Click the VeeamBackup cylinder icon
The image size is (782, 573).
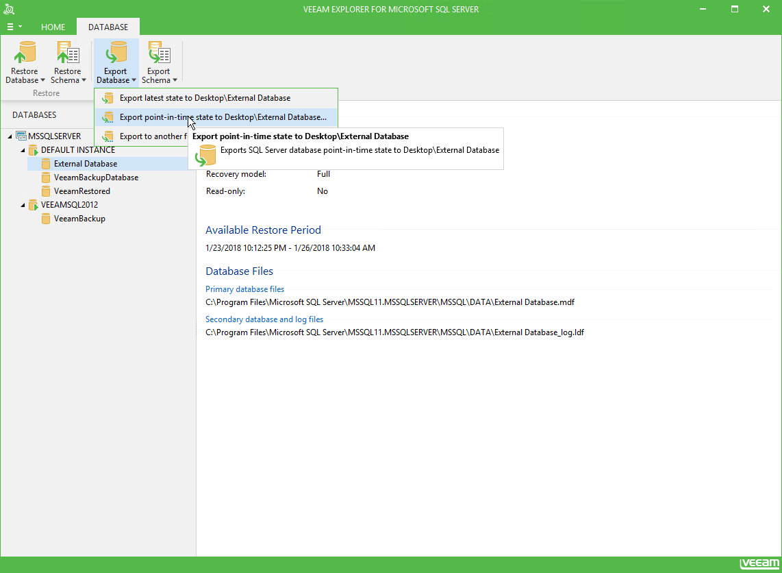click(46, 219)
